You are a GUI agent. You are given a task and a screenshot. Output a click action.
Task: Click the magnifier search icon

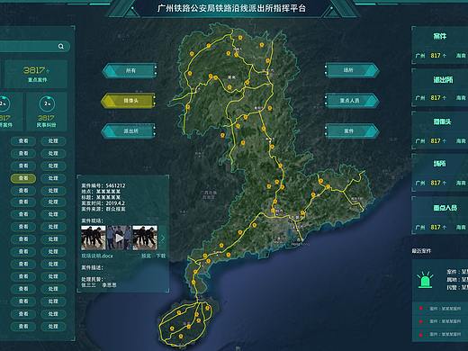[61, 46]
